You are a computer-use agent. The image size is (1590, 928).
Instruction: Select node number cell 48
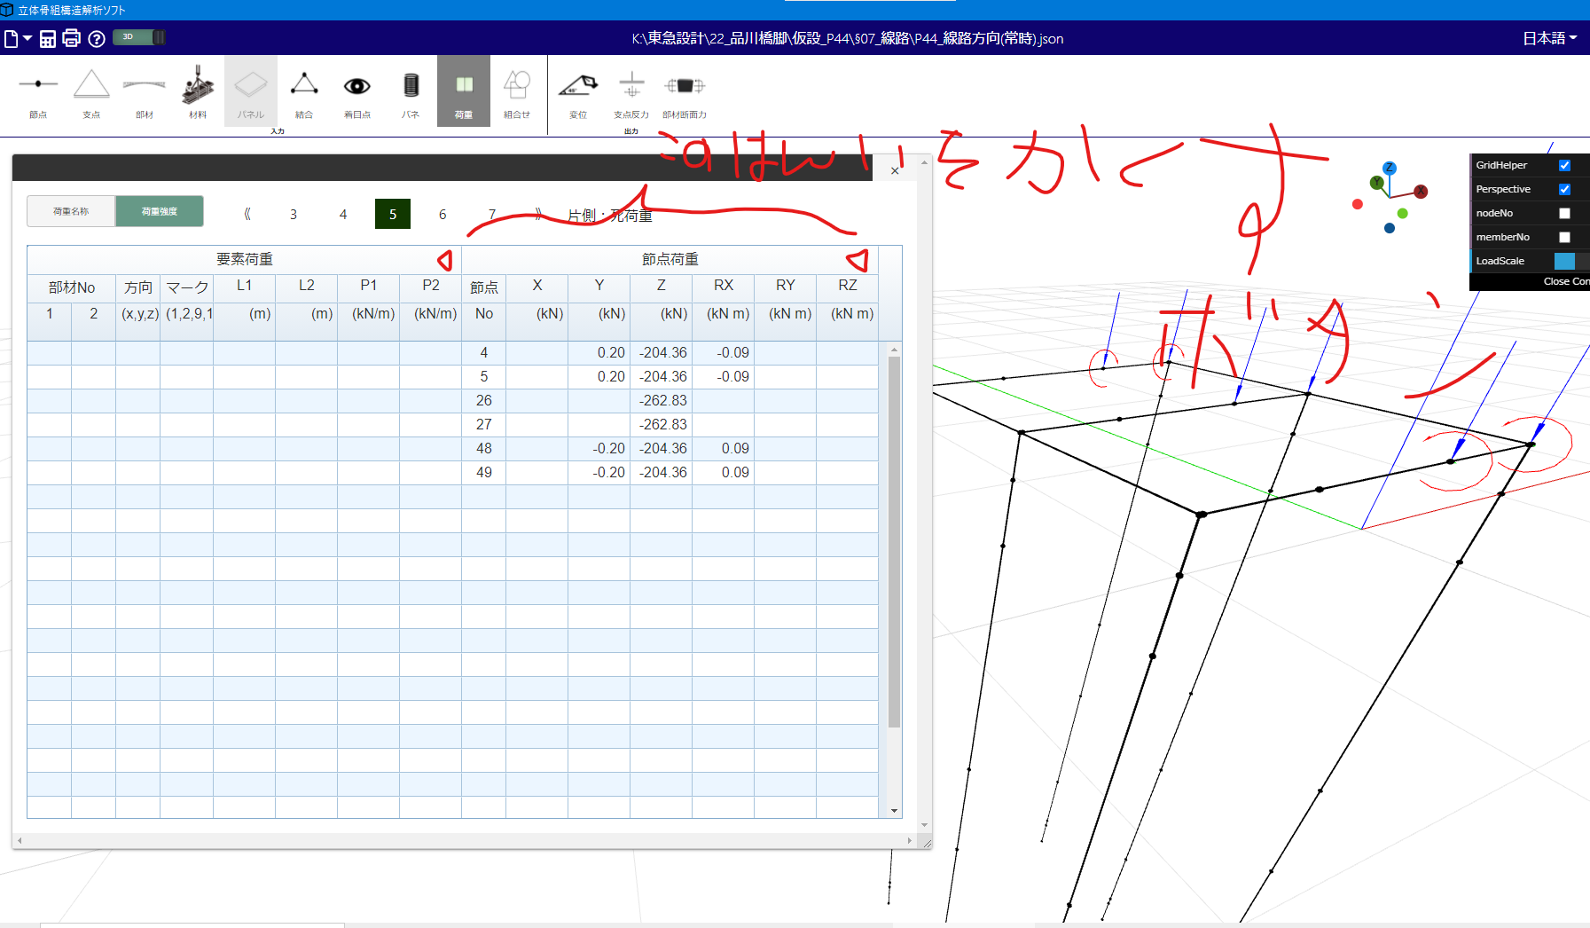click(483, 449)
